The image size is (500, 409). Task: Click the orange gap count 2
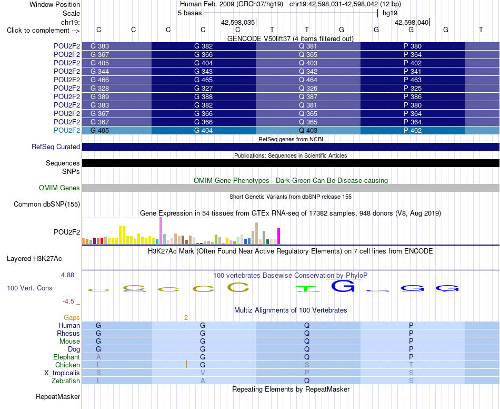pyautogui.click(x=186, y=317)
